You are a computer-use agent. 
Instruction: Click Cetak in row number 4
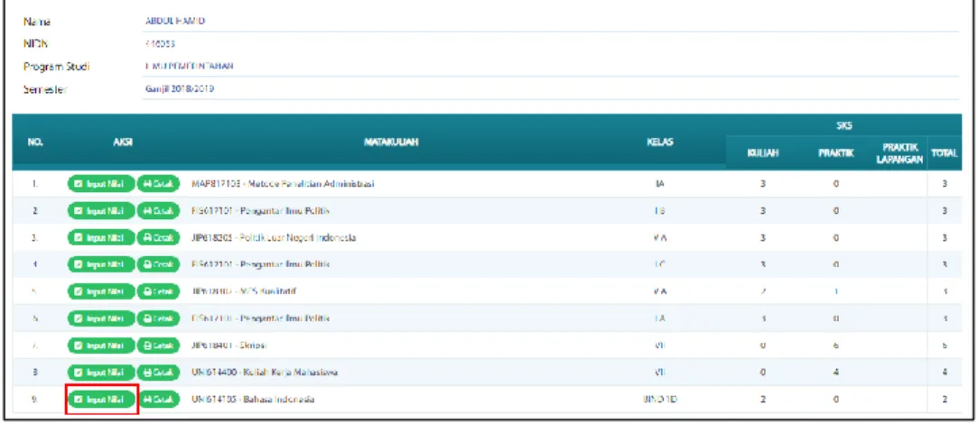click(x=158, y=264)
